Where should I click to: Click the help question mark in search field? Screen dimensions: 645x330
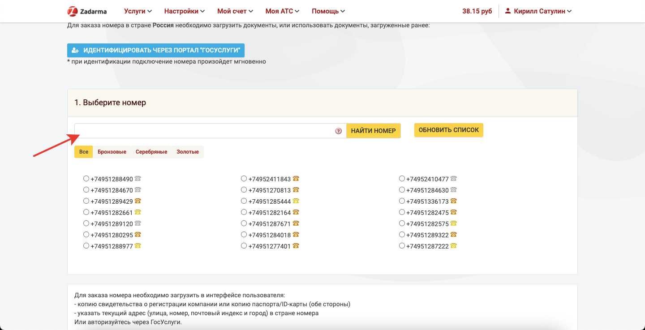pos(339,131)
